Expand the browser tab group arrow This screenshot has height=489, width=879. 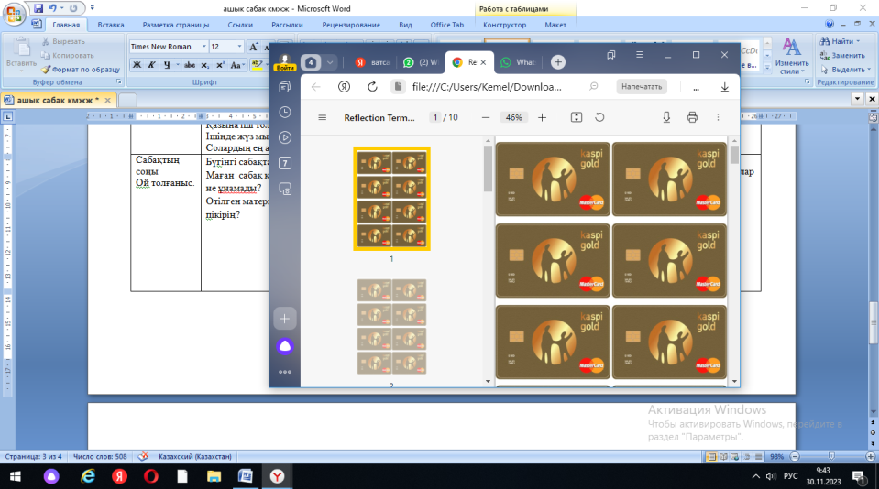click(x=329, y=62)
